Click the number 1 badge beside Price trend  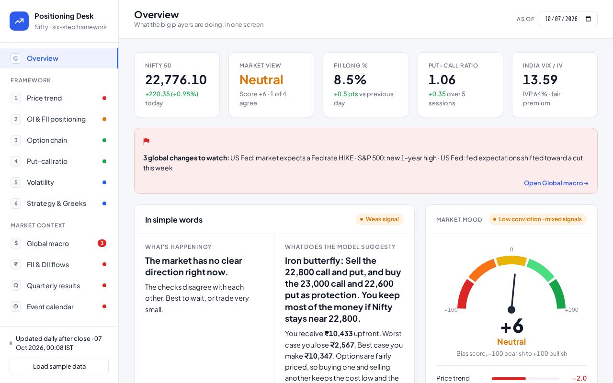point(16,98)
